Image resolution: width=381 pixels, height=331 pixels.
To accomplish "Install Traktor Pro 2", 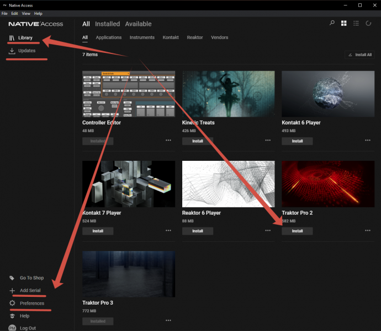I will pos(297,231).
